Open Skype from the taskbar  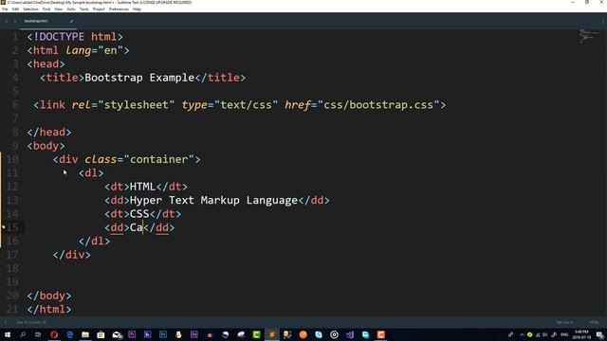(x=319, y=334)
